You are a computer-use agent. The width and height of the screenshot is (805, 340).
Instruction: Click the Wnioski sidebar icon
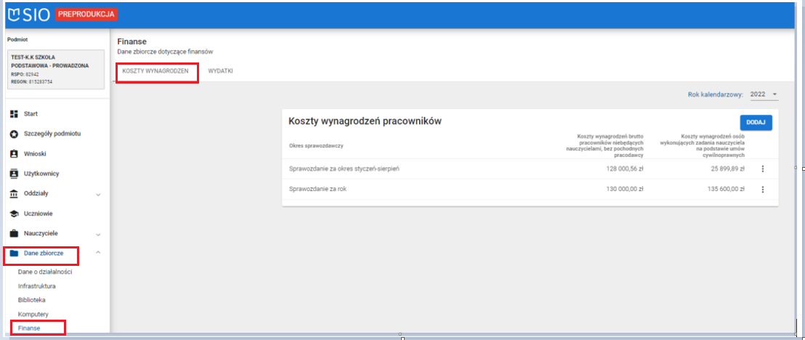click(x=14, y=154)
